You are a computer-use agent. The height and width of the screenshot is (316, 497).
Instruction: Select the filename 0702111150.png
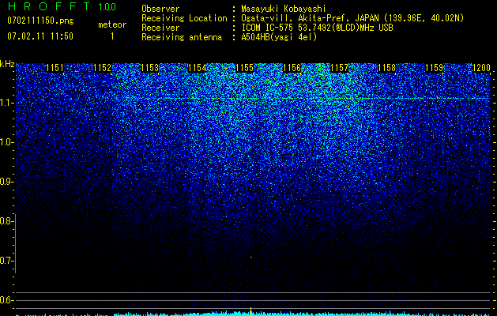click(40, 21)
